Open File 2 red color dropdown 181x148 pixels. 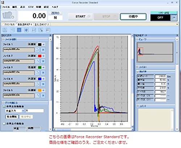(43, 56)
